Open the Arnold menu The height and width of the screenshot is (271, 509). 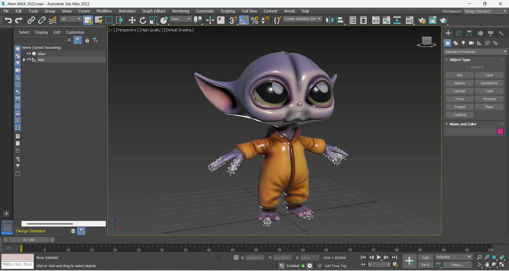pyautogui.click(x=289, y=11)
